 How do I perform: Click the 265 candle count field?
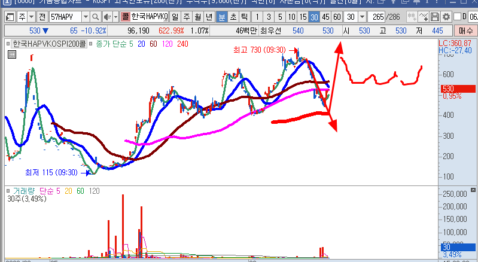pos(376,17)
